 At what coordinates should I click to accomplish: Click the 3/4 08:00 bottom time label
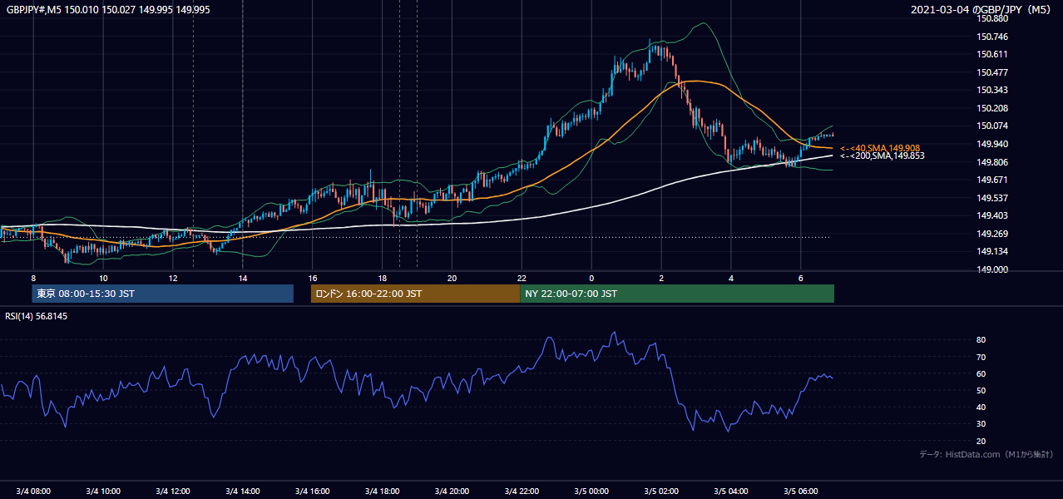pos(33,491)
